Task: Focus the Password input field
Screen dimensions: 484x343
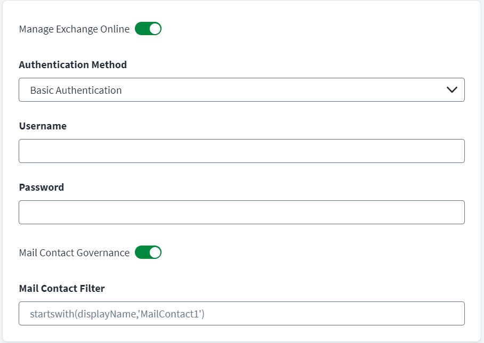Action: click(x=241, y=212)
